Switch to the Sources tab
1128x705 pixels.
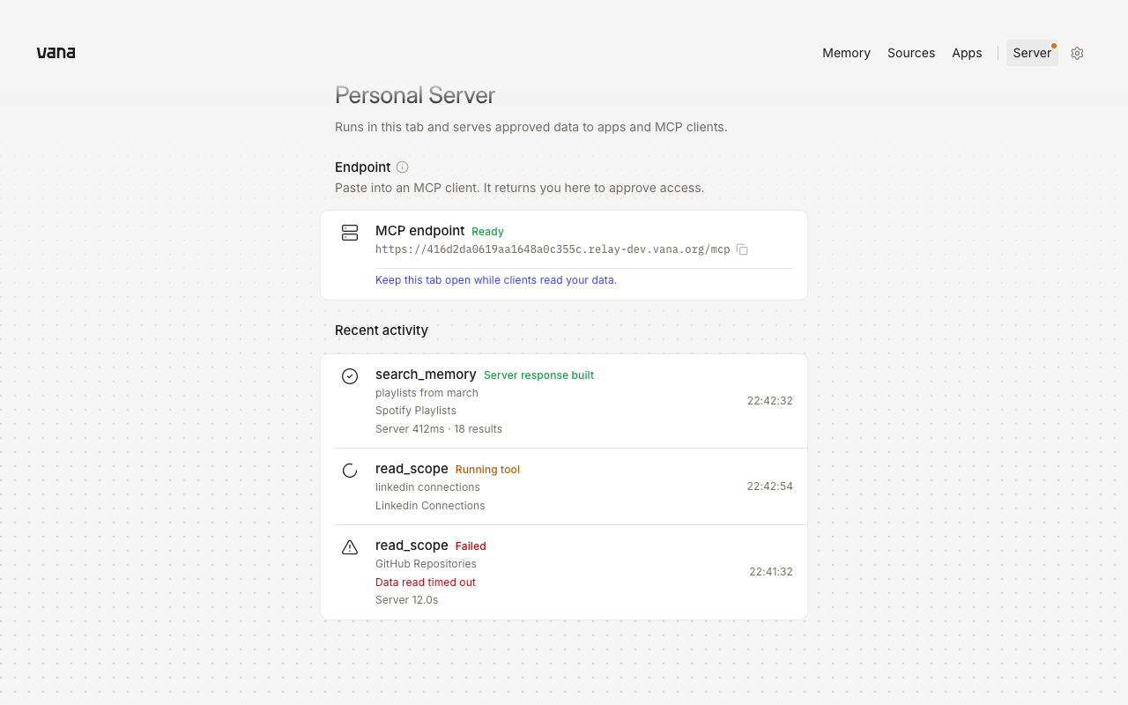(911, 53)
